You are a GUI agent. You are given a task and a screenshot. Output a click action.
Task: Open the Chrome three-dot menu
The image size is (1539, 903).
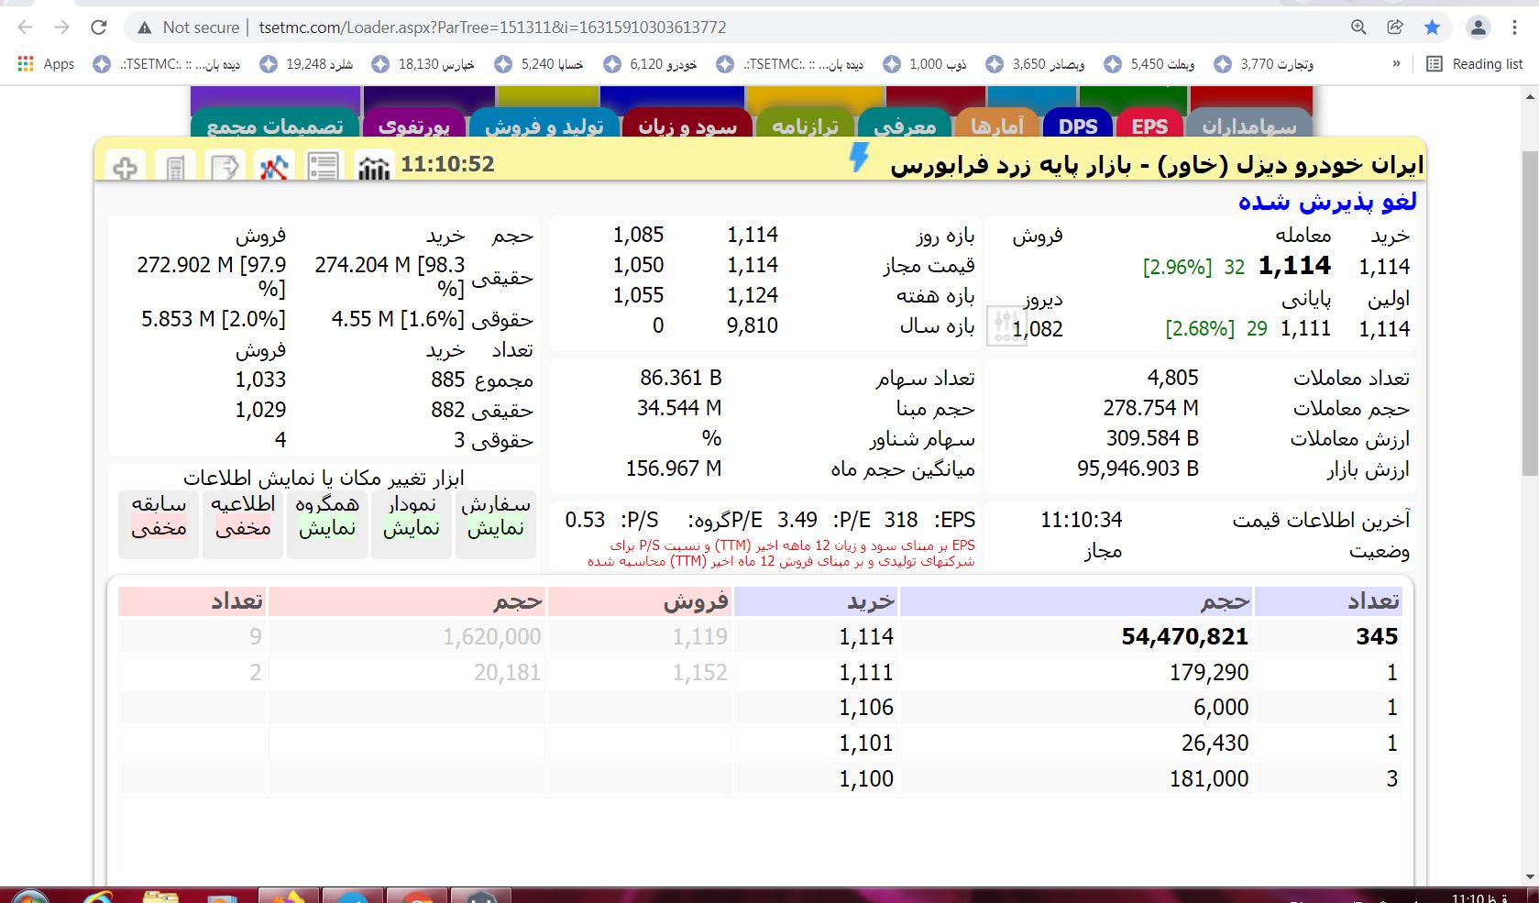point(1515,28)
